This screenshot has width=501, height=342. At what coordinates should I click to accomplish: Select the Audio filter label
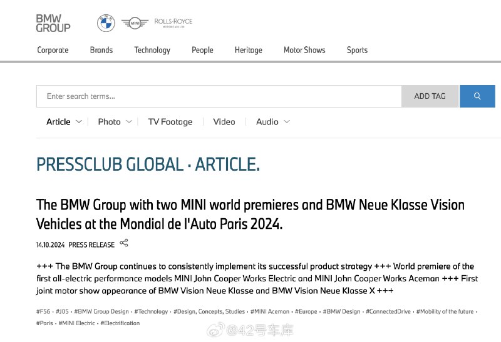(x=267, y=122)
